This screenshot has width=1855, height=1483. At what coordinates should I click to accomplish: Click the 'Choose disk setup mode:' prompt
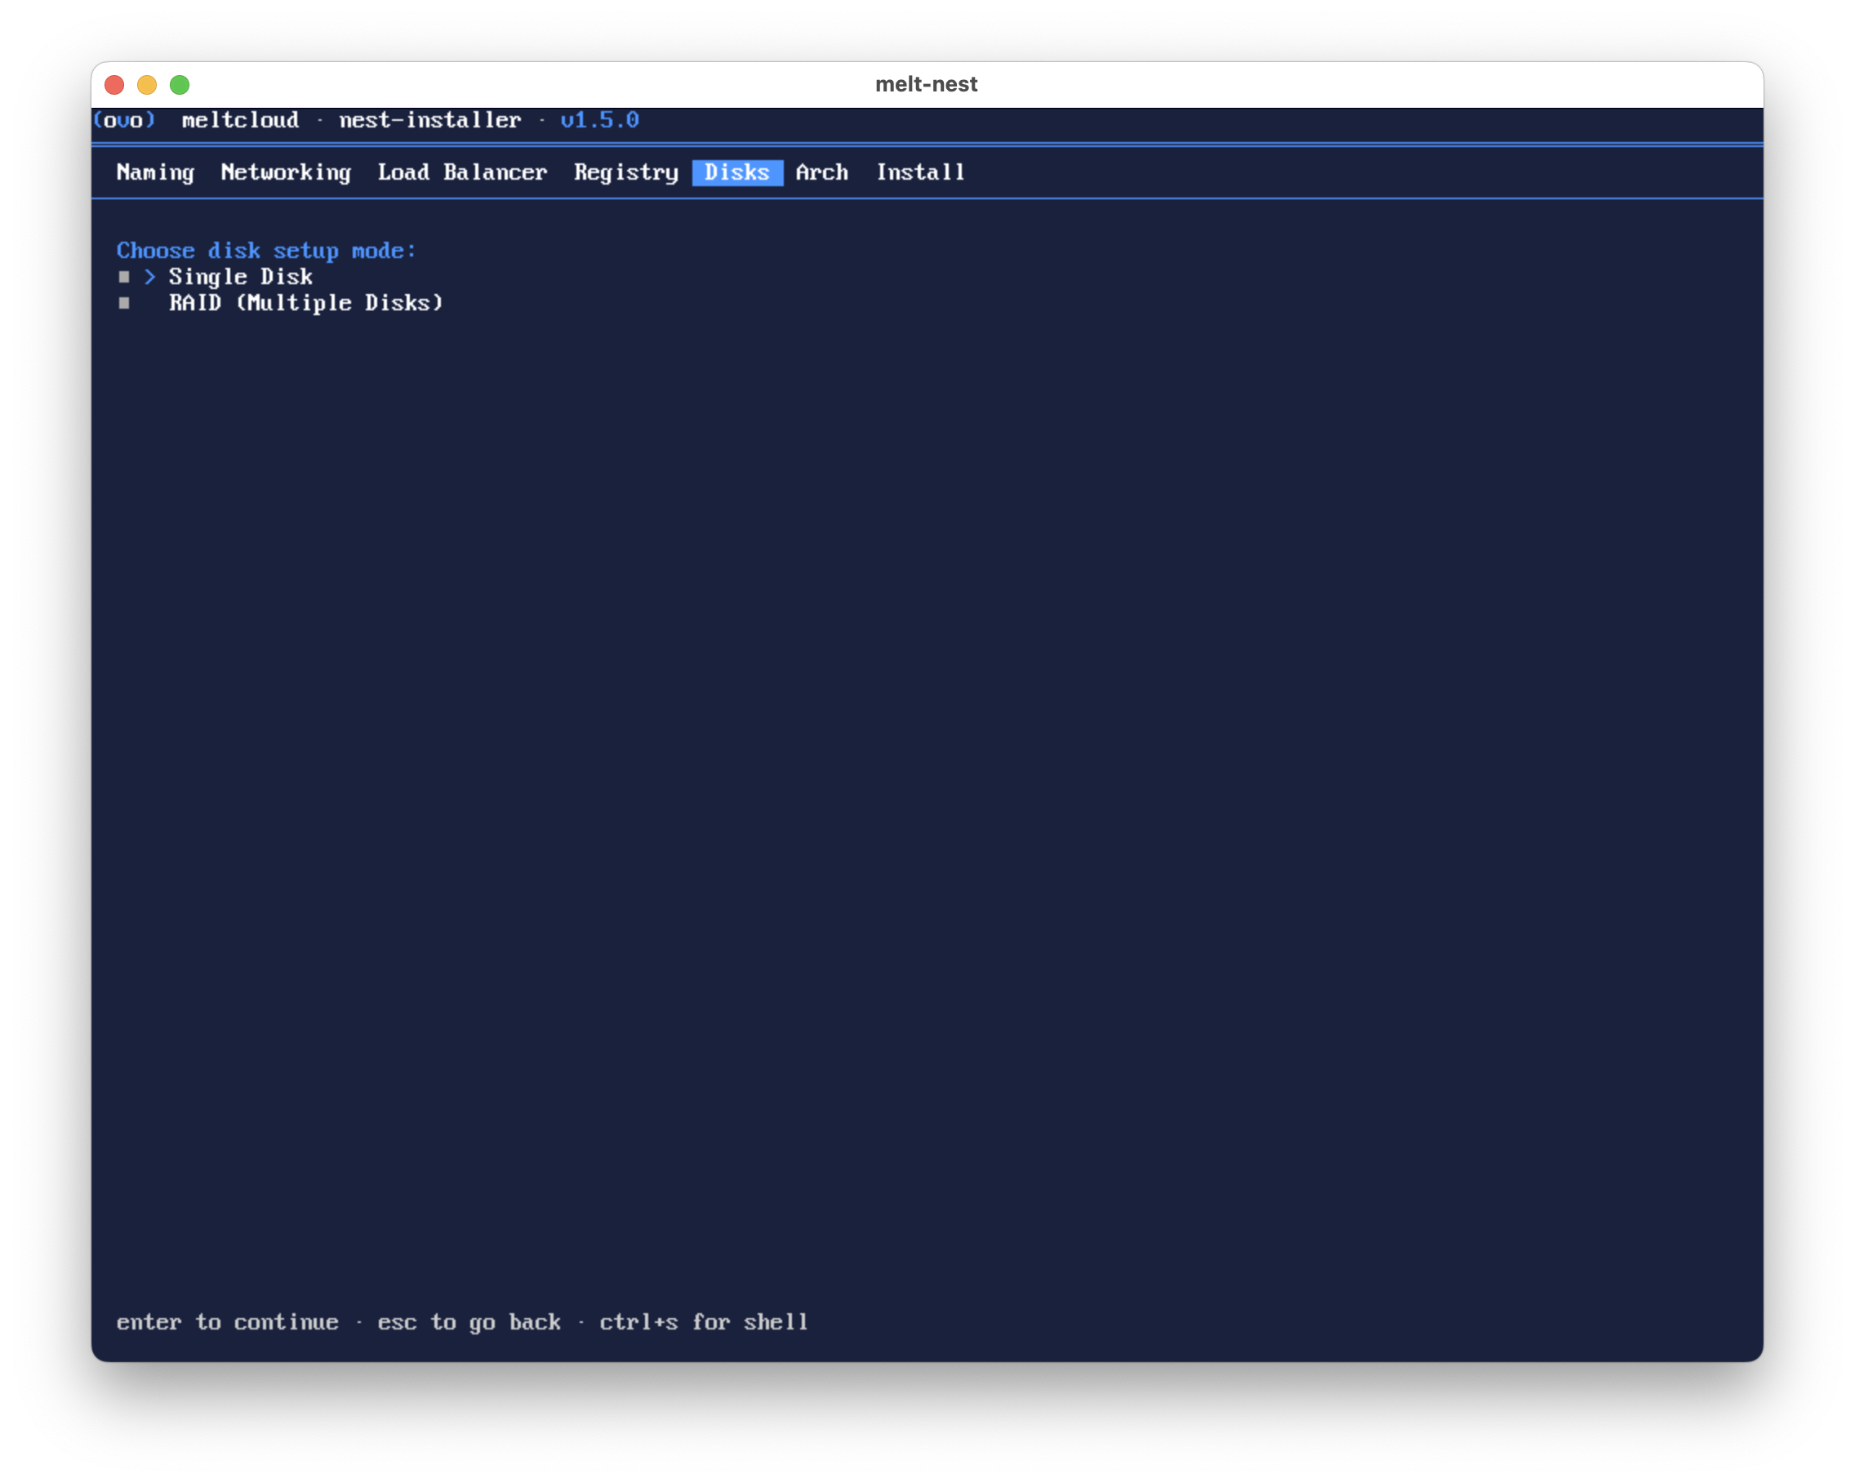click(266, 251)
